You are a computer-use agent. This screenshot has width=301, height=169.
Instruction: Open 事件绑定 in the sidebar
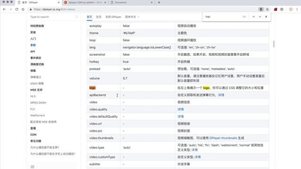coord(36,58)
